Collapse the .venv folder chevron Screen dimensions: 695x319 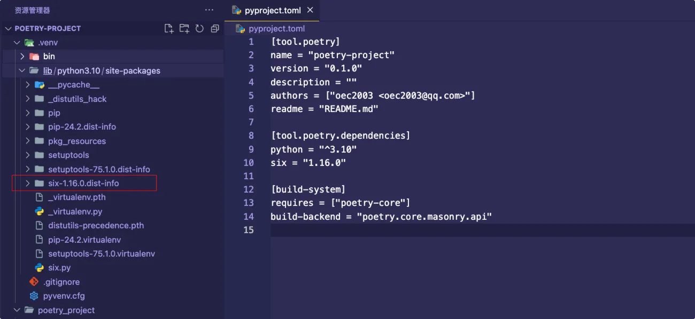point(17,42)
